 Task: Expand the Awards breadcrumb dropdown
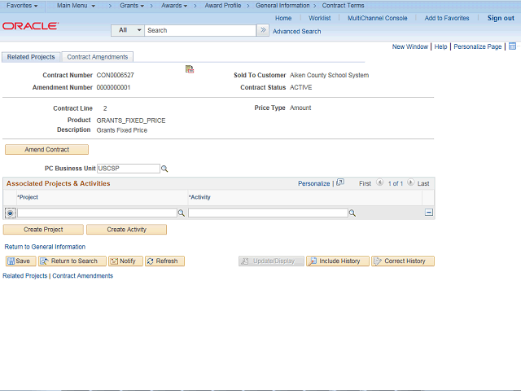174,6
